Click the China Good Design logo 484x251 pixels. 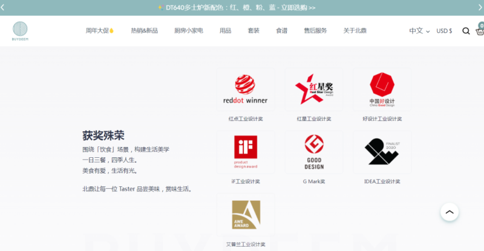(382, 90)
